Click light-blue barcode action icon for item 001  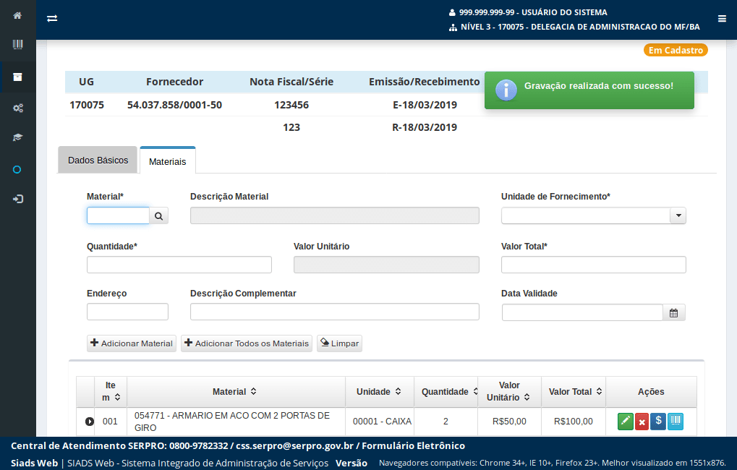pos(675,422)
